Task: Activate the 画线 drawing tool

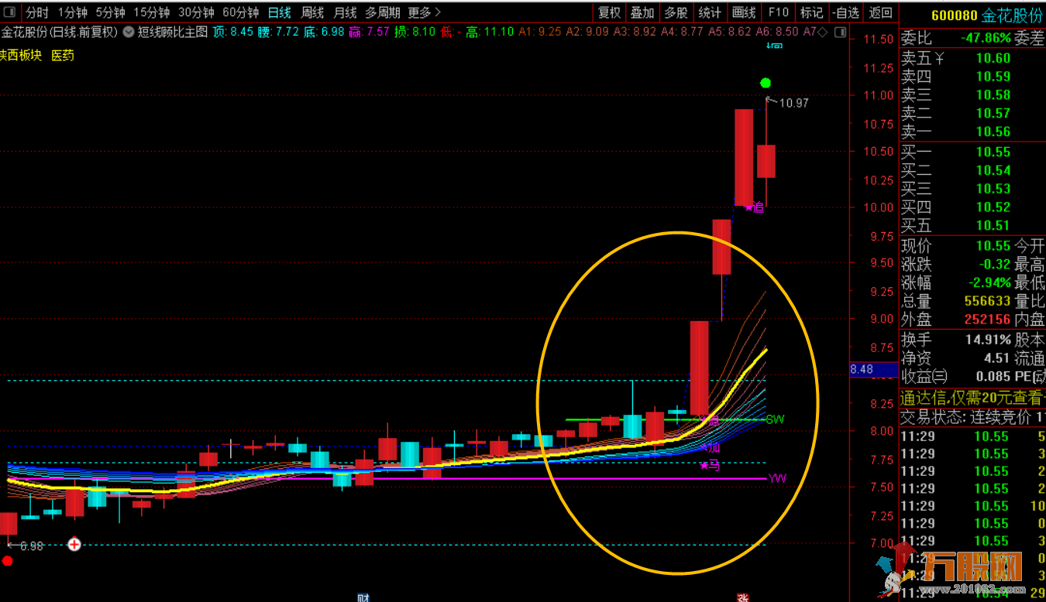Action: [744, 12]
